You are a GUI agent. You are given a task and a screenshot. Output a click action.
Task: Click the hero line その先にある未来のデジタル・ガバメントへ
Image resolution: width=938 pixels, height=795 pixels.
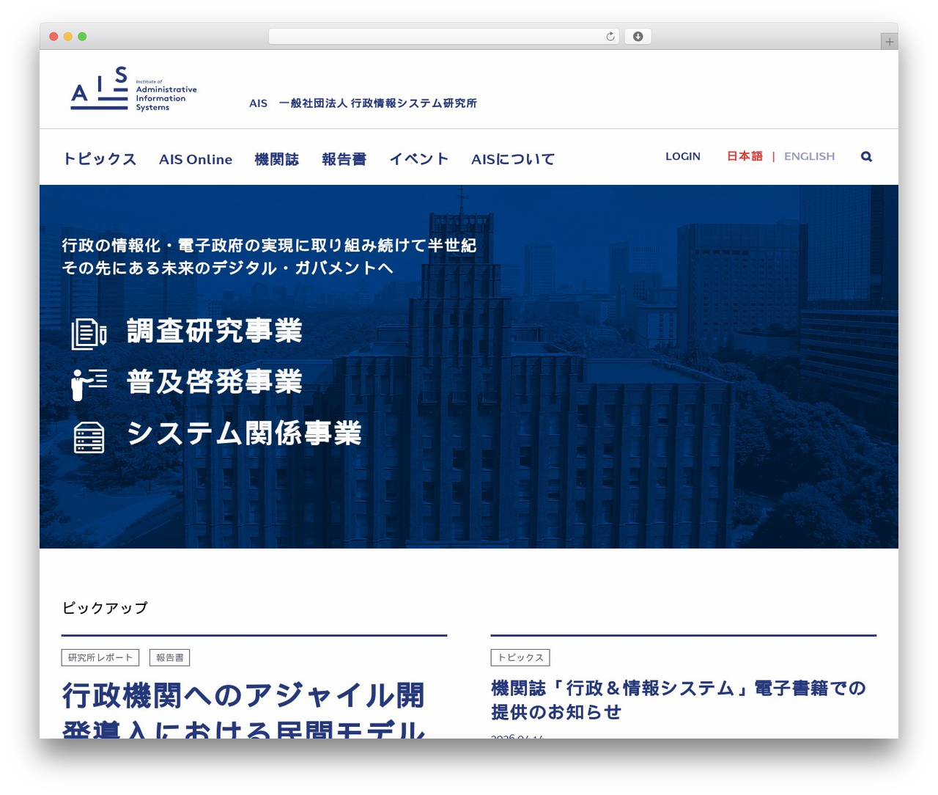click(228, 268)
